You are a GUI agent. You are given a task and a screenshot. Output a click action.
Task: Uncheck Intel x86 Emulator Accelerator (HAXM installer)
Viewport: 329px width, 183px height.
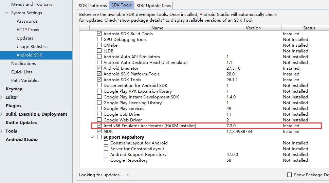99,125
